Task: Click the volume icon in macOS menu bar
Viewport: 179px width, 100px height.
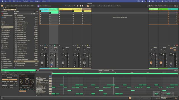Action: 153,1
